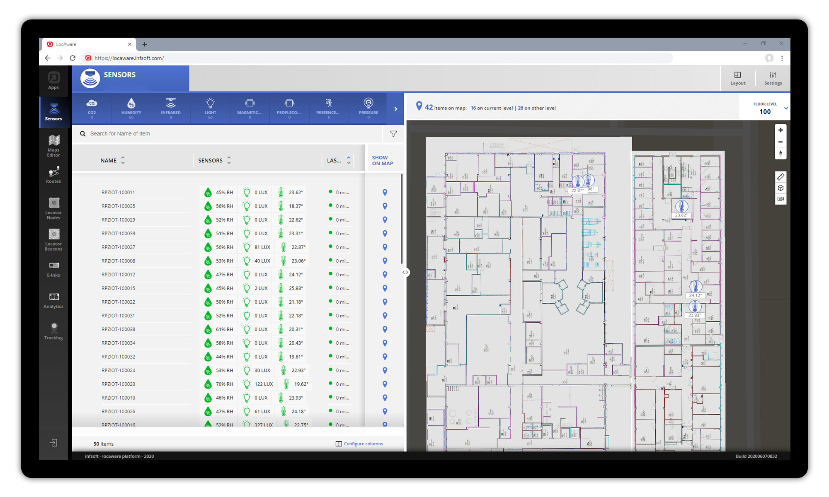Select the Humidity sensor tab
This screenshot has width=829, height=497.
click(x=131, y=108)
